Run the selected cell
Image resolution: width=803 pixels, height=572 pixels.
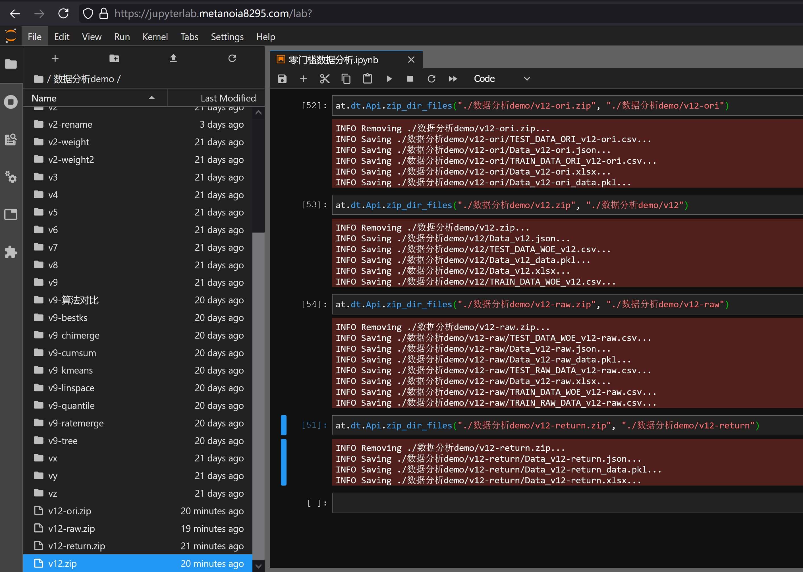point(389,78)
